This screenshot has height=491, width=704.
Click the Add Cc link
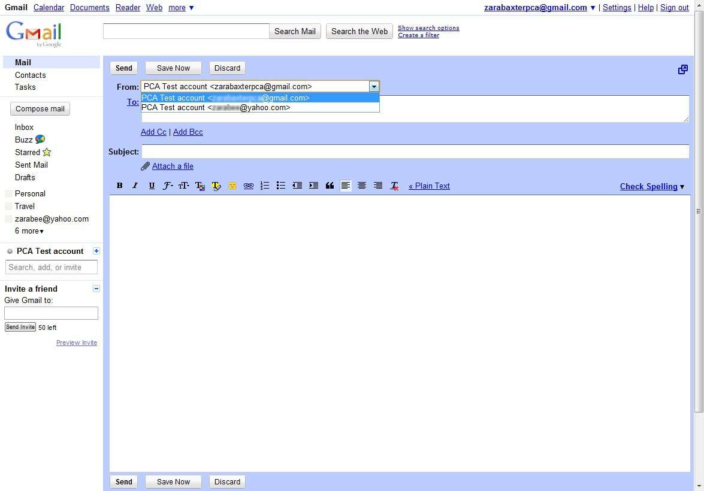tap(153, 132)
